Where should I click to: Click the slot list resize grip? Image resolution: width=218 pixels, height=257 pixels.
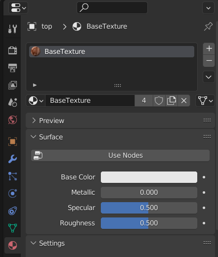click(x=118, y=86)
